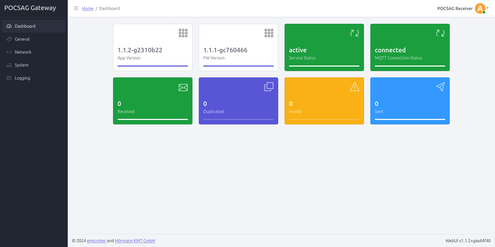Viewport: 495px width, 247px height.
Task: Select System in the sidebar
Action: click(x=21, y=65)
